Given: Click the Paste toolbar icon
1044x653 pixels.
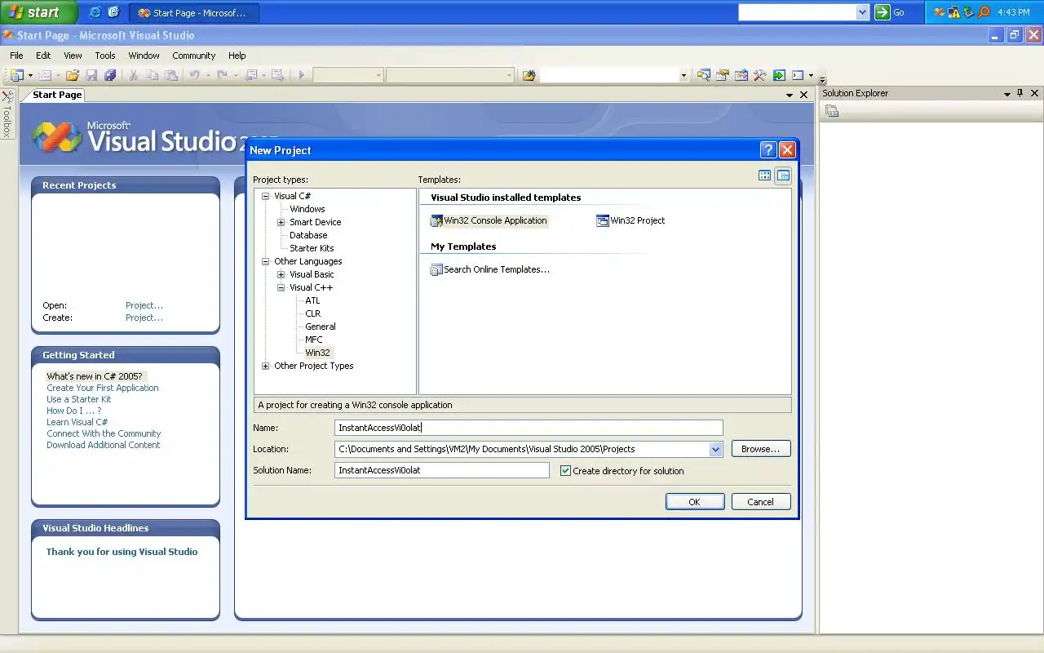Looking at the screenshot, I should tap(170, 75).
